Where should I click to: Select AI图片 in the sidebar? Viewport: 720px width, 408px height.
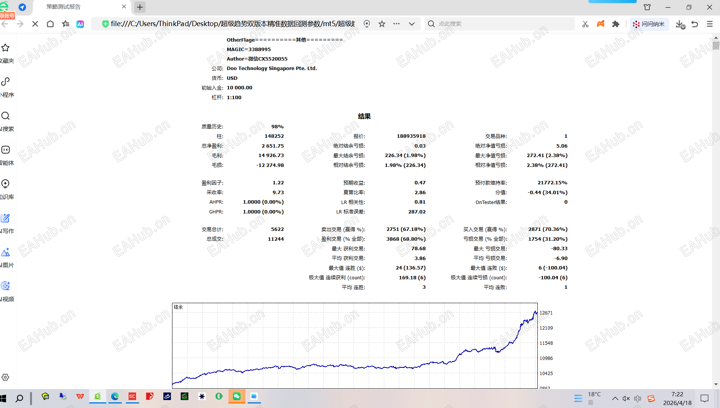click(6, 252)
